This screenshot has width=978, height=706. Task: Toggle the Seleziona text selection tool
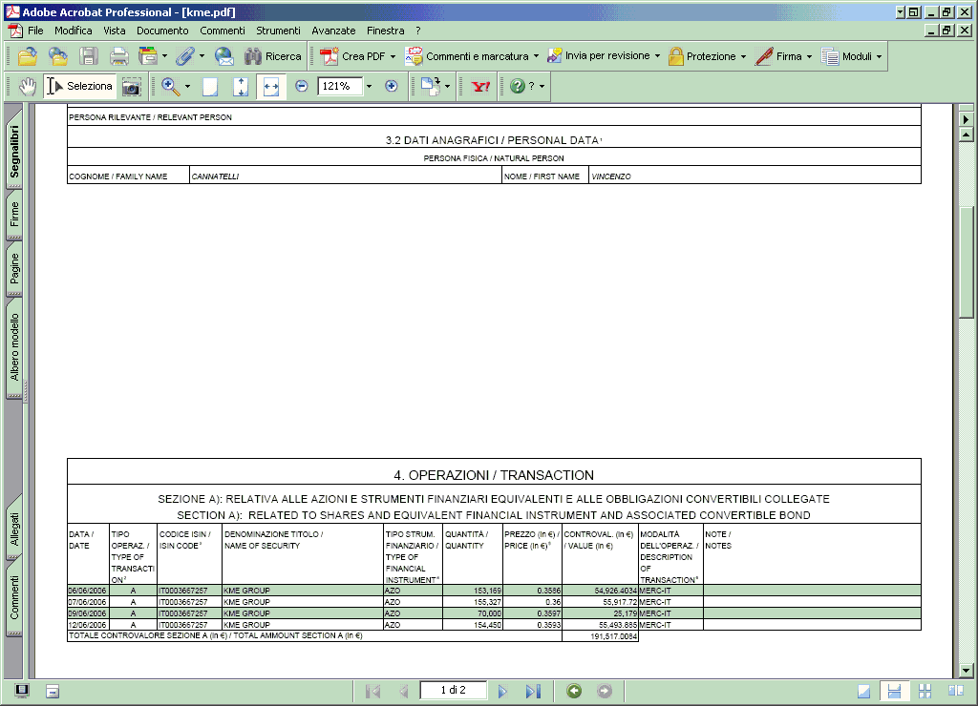[80, 86]
